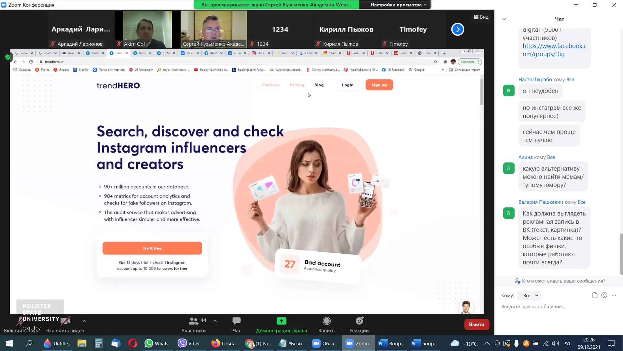Open more chat options ellipsis

(614, 295)
